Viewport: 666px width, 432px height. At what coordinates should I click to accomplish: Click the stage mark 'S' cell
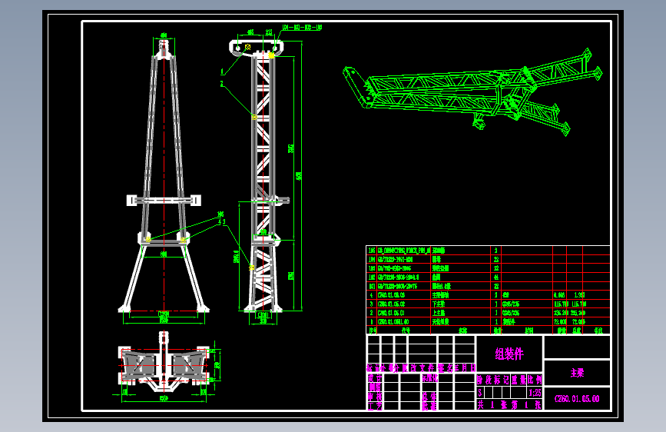480,393
